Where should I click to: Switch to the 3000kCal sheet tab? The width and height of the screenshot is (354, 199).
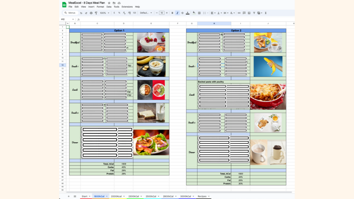click(186, 196)
